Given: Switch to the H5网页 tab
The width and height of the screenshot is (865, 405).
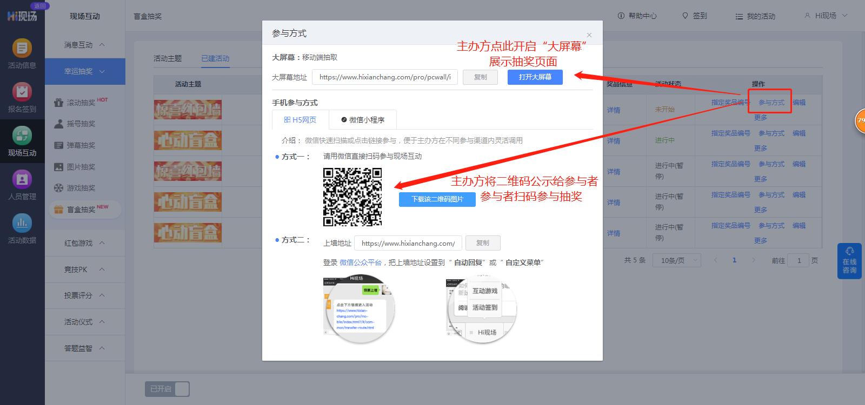Looking at the screenshot, I should point(300,120).
